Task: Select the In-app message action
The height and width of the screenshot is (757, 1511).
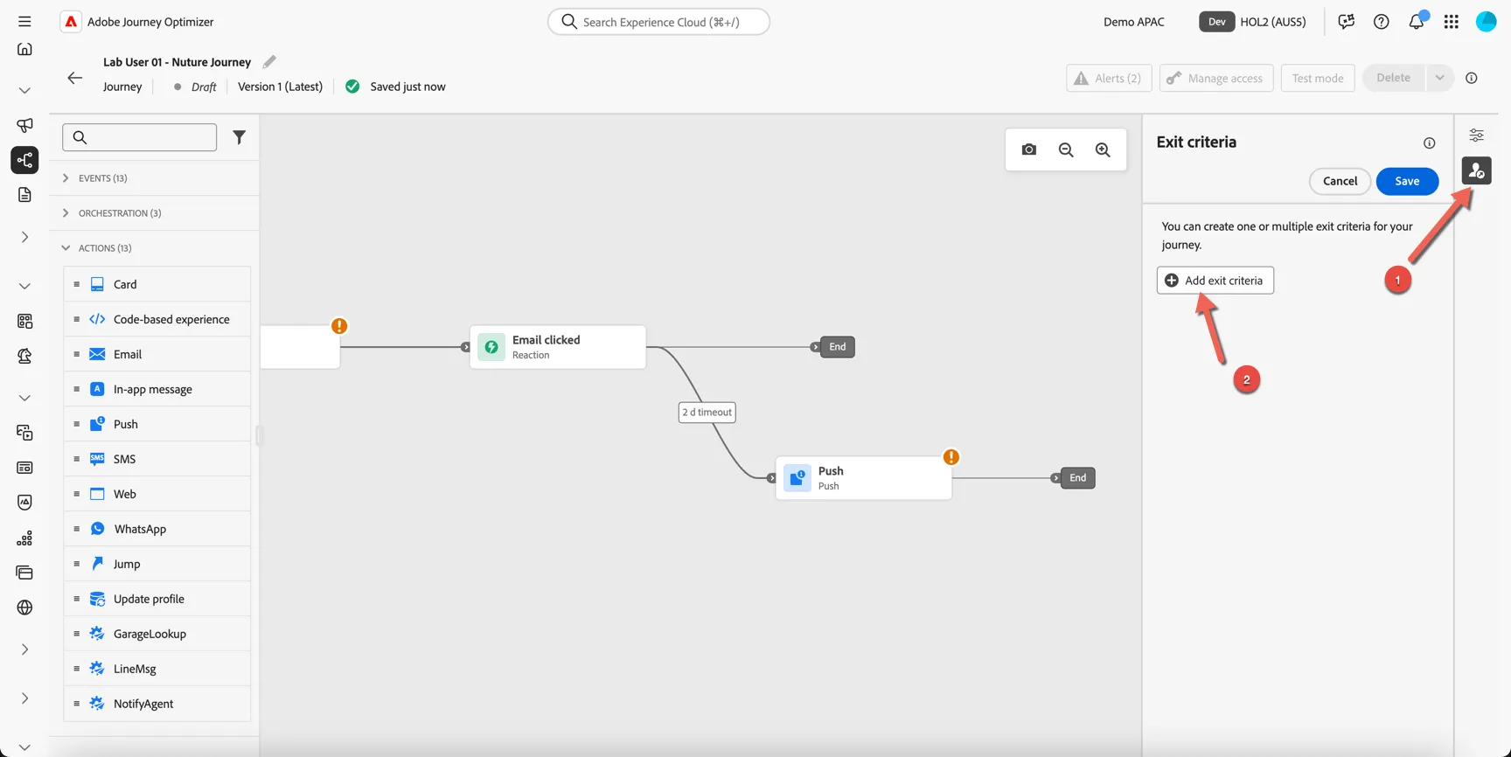Action: click(x=157, y=389)
